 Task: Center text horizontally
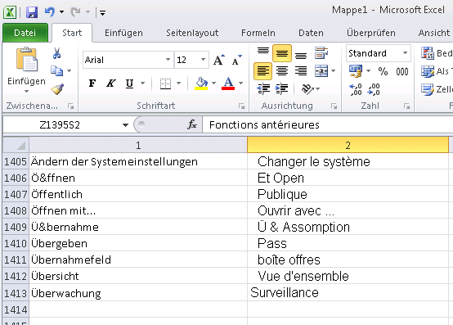click(x=281, y=71)
